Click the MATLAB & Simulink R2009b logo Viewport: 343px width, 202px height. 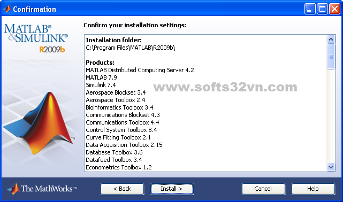36,38
